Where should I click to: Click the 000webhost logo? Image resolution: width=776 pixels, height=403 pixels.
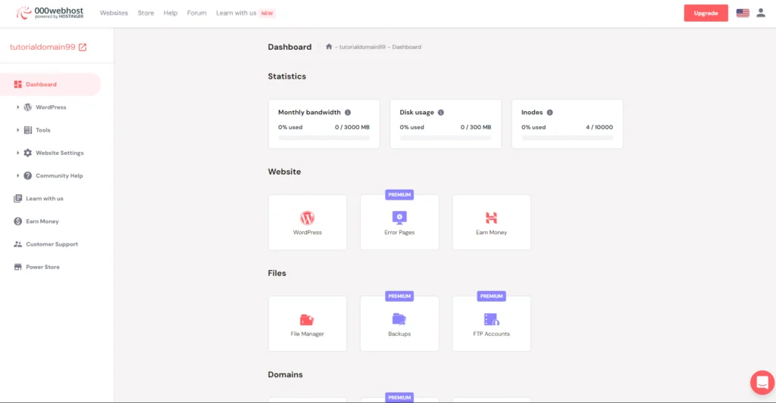pos(49,13)
